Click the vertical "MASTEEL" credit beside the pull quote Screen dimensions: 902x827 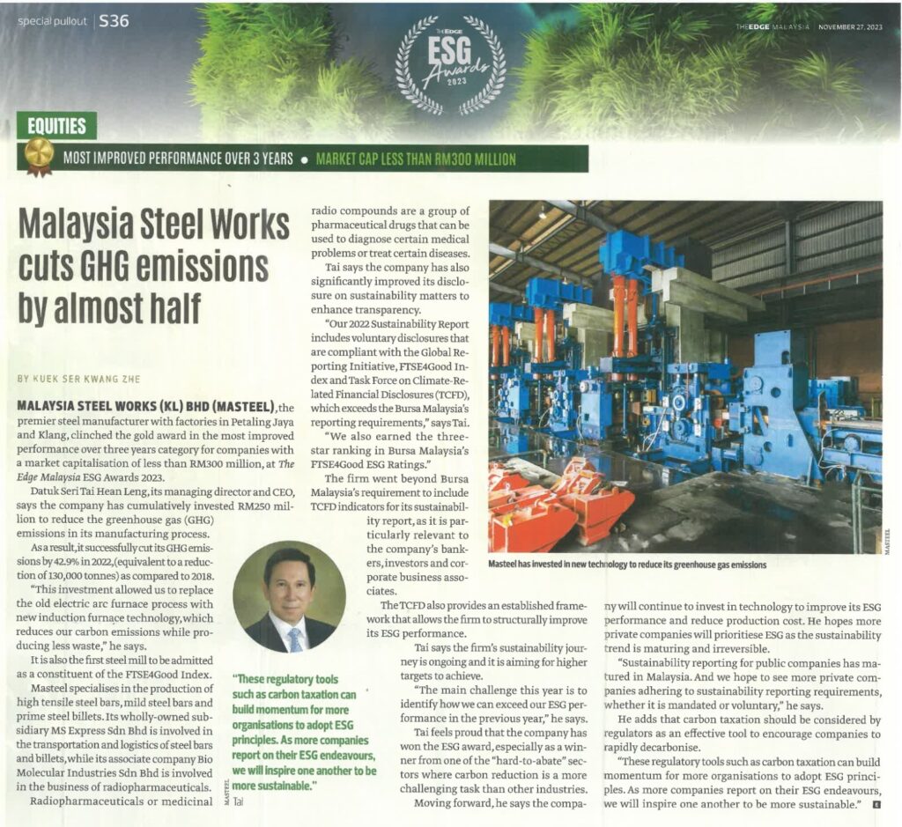point(227,792)
